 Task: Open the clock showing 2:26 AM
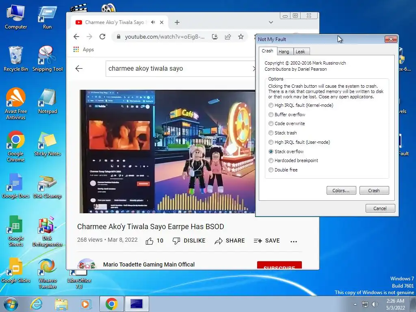tap(396, 304)
